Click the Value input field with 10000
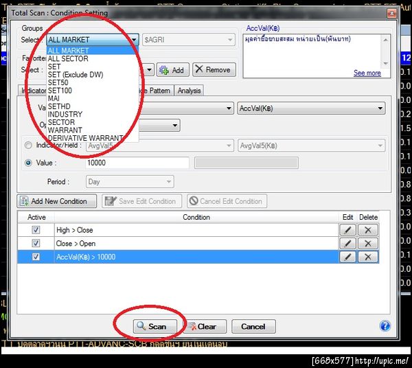This screenshot has width=412, height=368. [137, 163]
